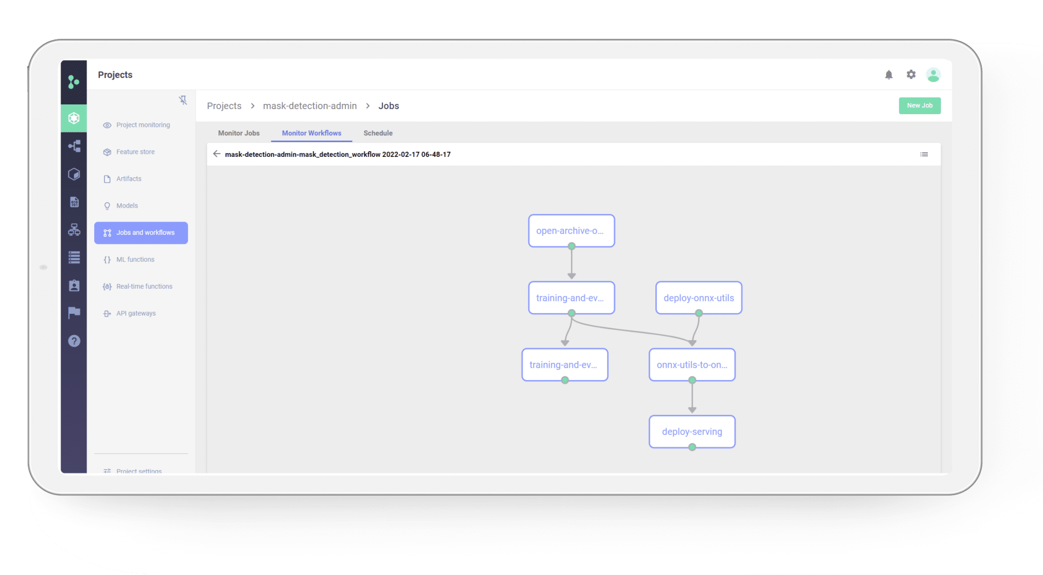Open the deploy-onnx-utils node details
1043x575 pixels.
coord(698,297)
